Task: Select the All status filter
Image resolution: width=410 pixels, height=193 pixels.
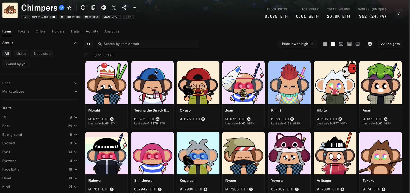Action: 7,54
